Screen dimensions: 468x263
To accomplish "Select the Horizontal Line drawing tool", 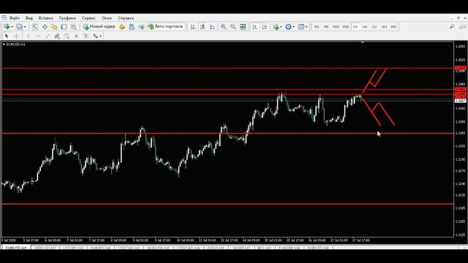I will pos(37,36).
